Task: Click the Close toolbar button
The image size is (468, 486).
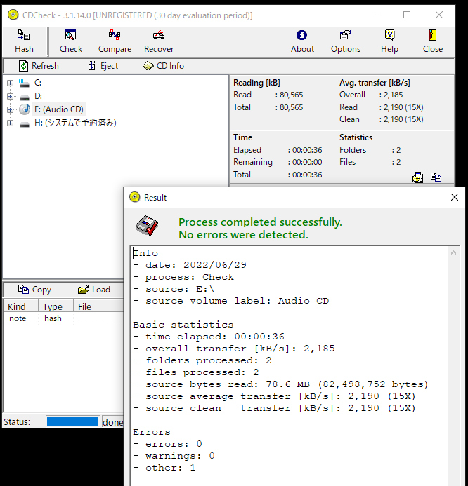Action: click(433, 41)
